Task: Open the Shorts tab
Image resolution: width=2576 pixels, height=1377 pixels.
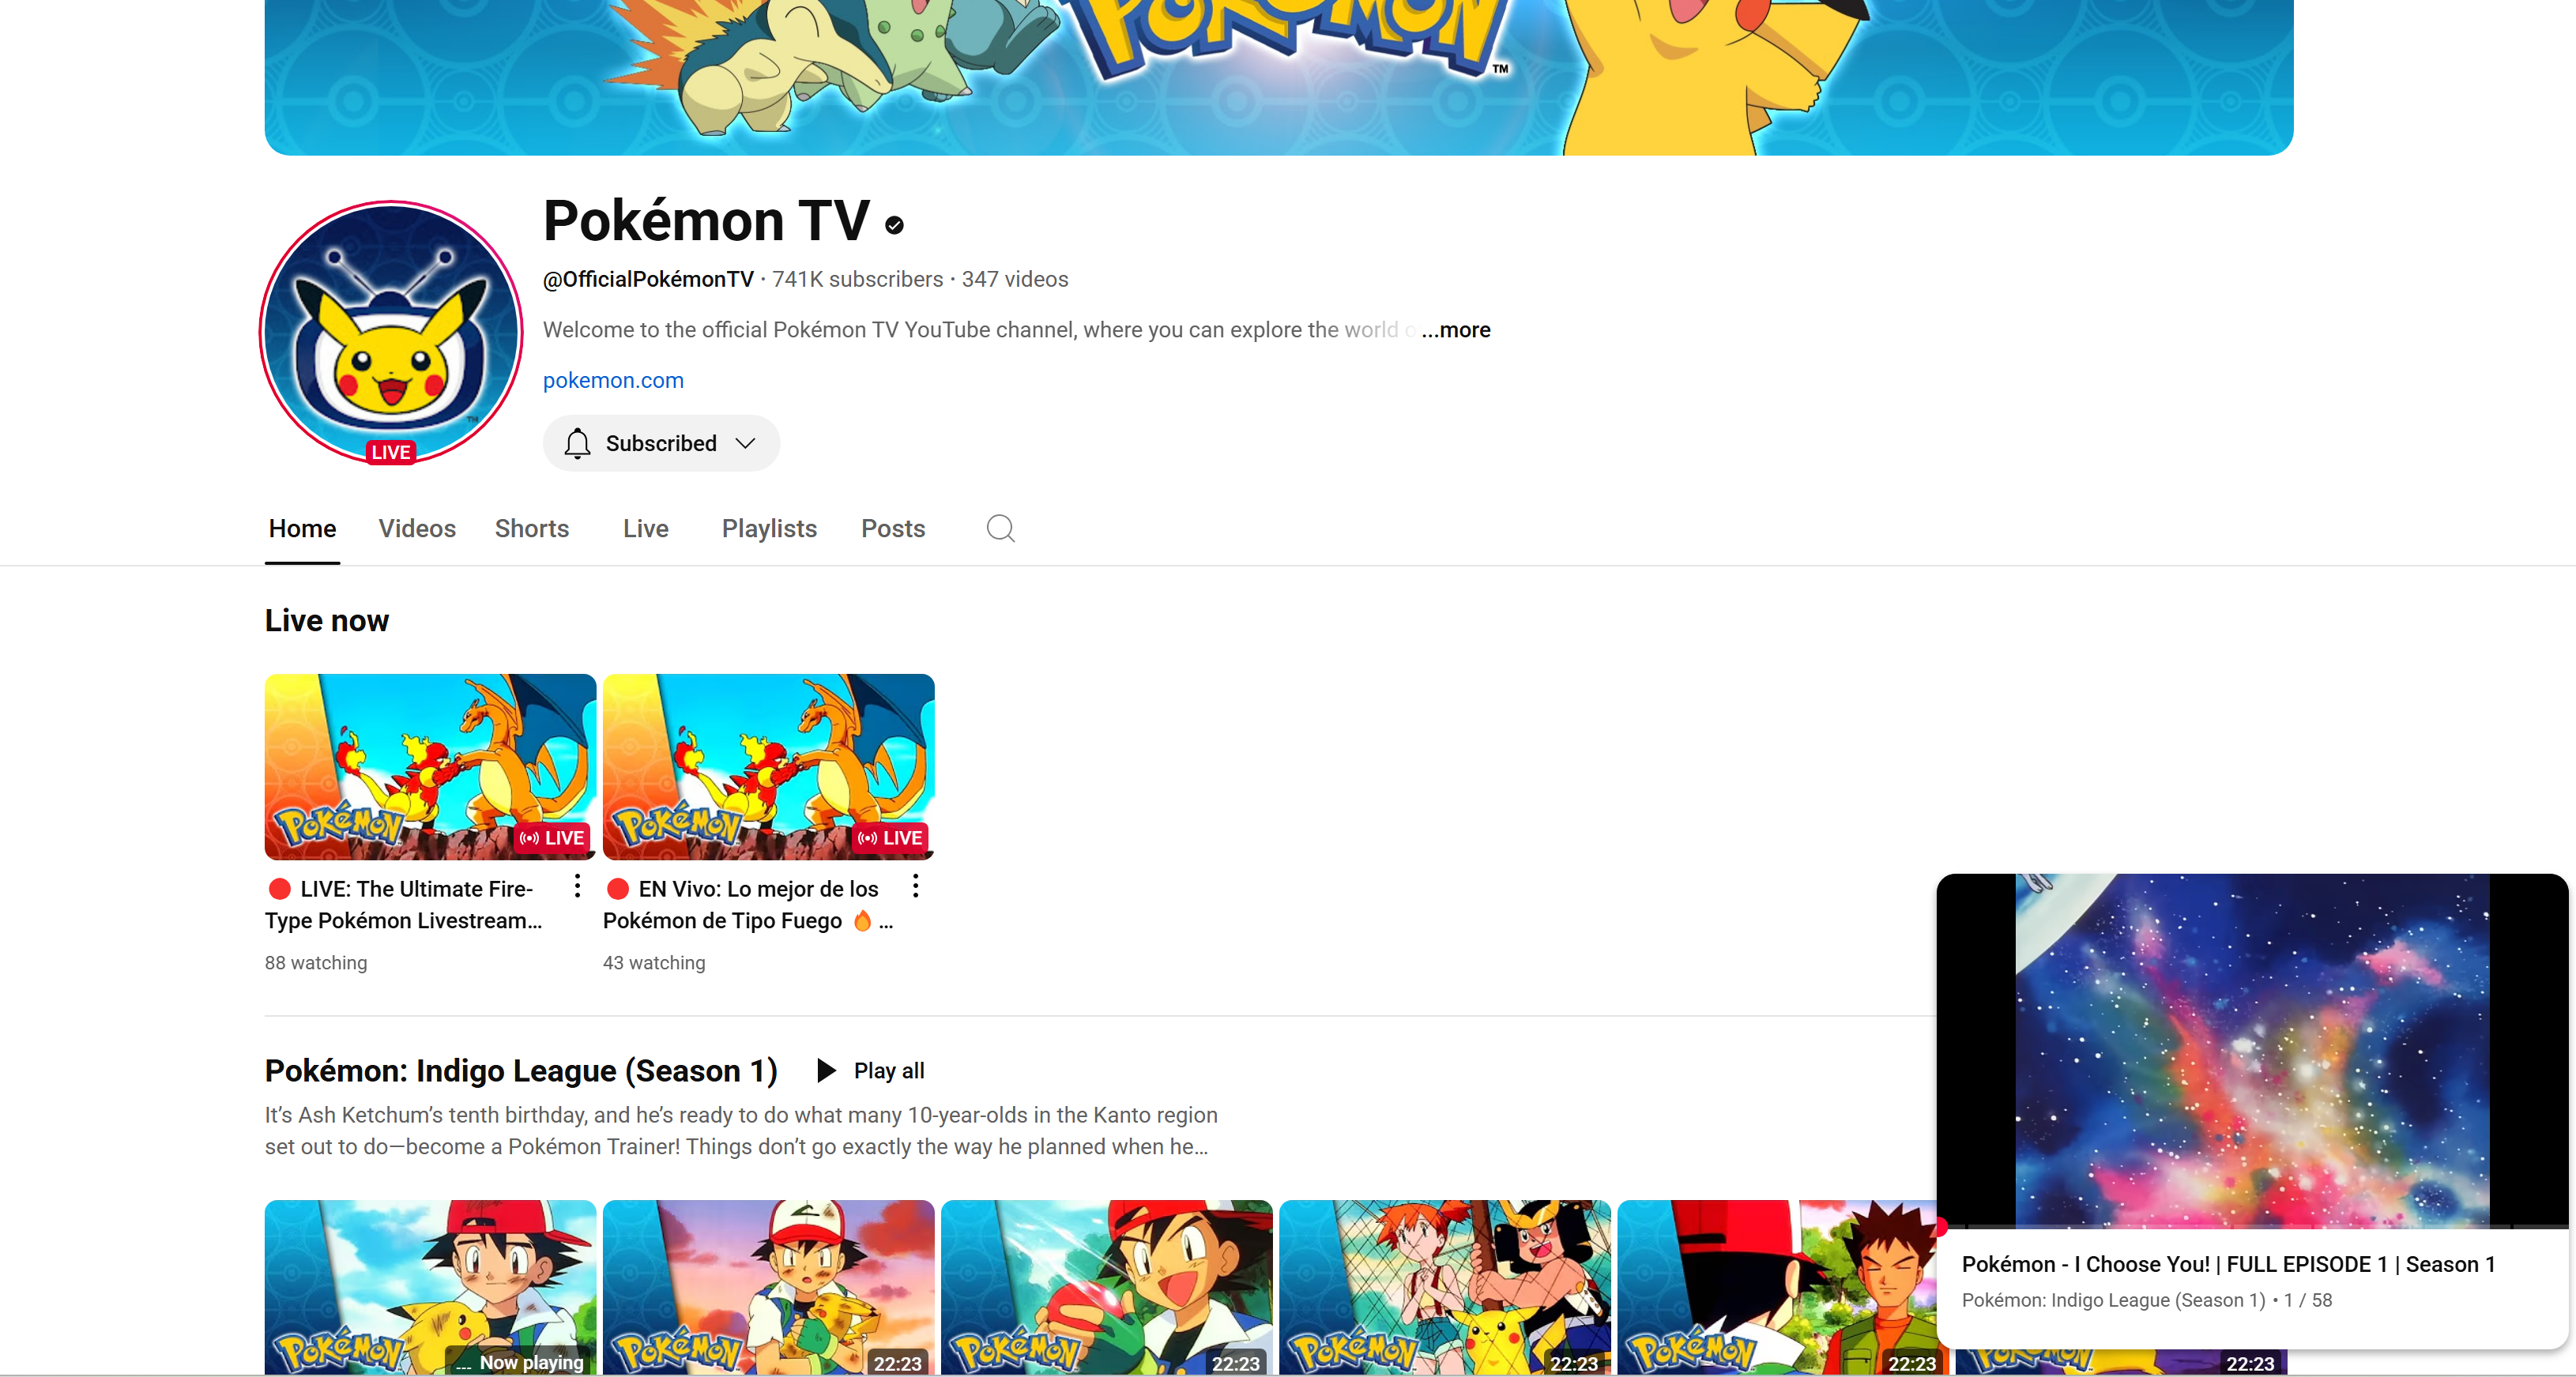Action: coord(532,528)
